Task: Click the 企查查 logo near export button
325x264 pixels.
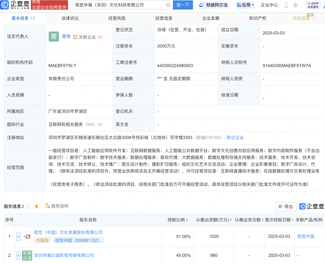Action: [312, 206]
